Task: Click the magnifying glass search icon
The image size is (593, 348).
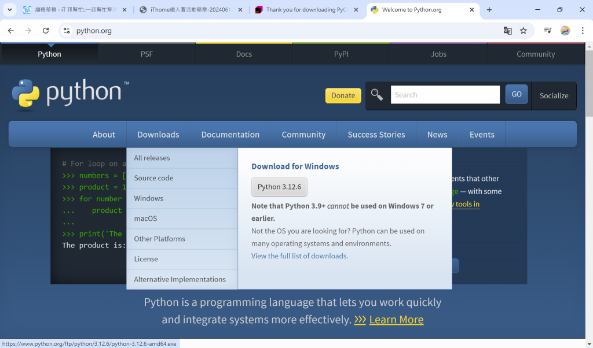Action: [x=376, y=95]
